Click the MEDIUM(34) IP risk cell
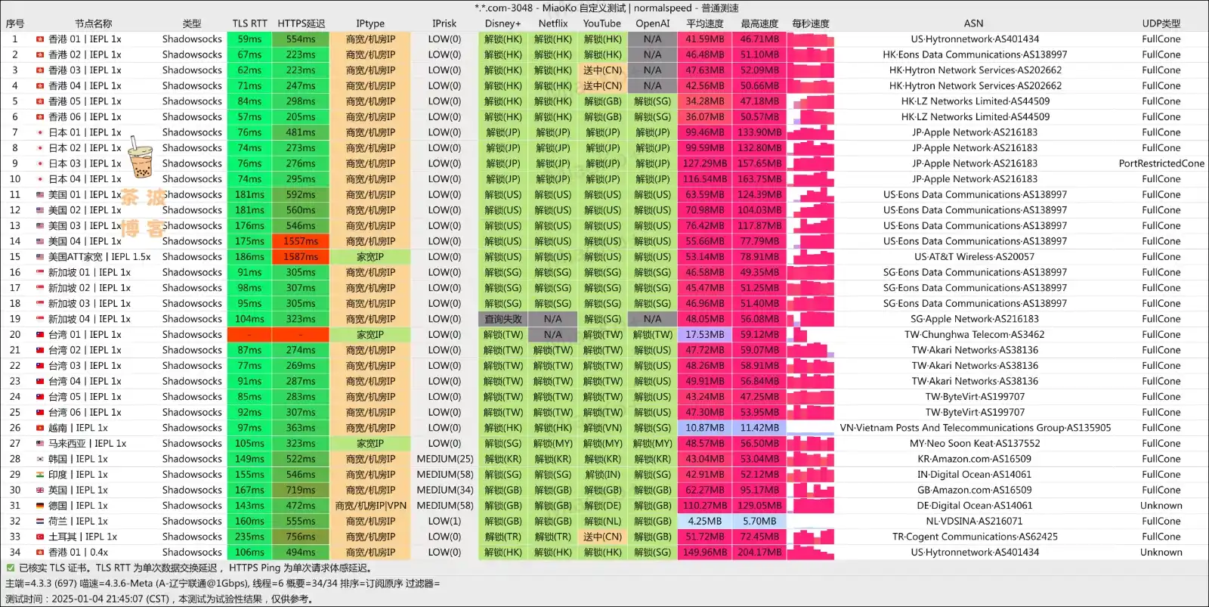 click(x=445, y=490)
